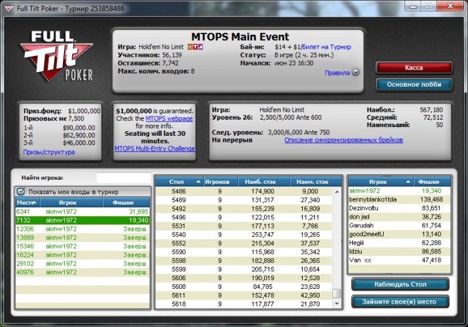
Task: Select table 5531 row
Action: pos(244,226)
